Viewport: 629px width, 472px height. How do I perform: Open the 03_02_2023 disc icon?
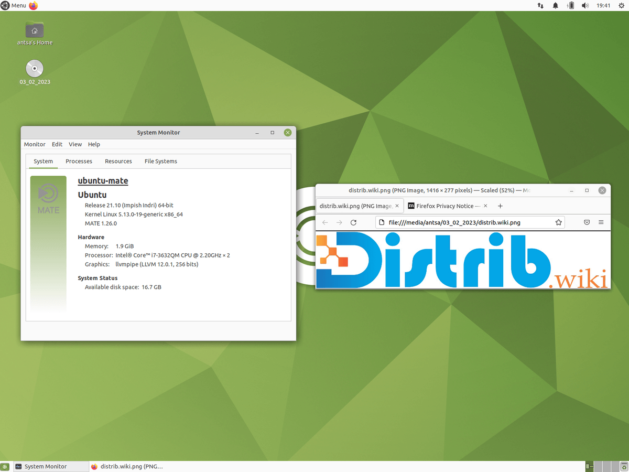(35, 72)
